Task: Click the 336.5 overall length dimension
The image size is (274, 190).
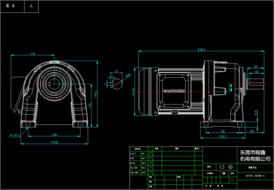Action: [201, 49]
